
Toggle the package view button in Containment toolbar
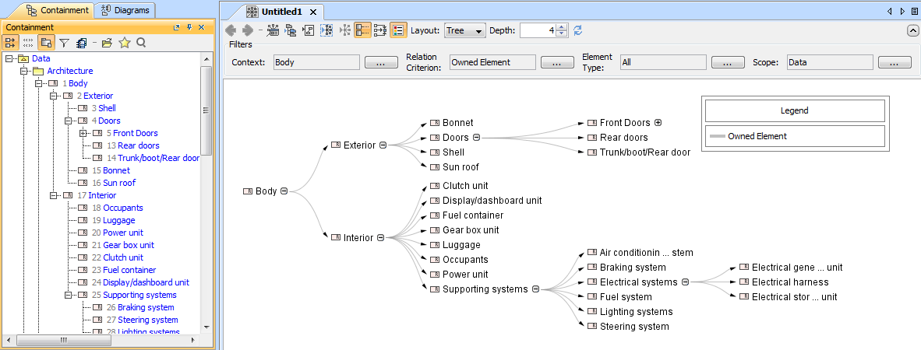pyautogui.click(x=47, y=43)
